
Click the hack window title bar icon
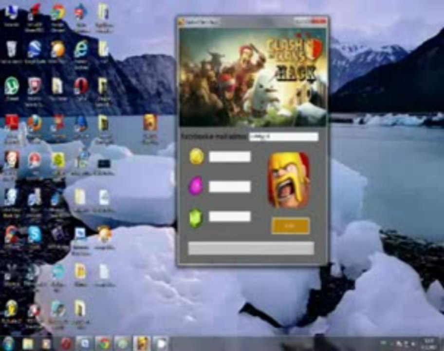click(x=182, y=22)
